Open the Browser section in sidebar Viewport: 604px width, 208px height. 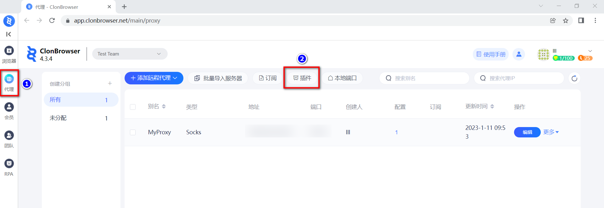tap(9, 54)
